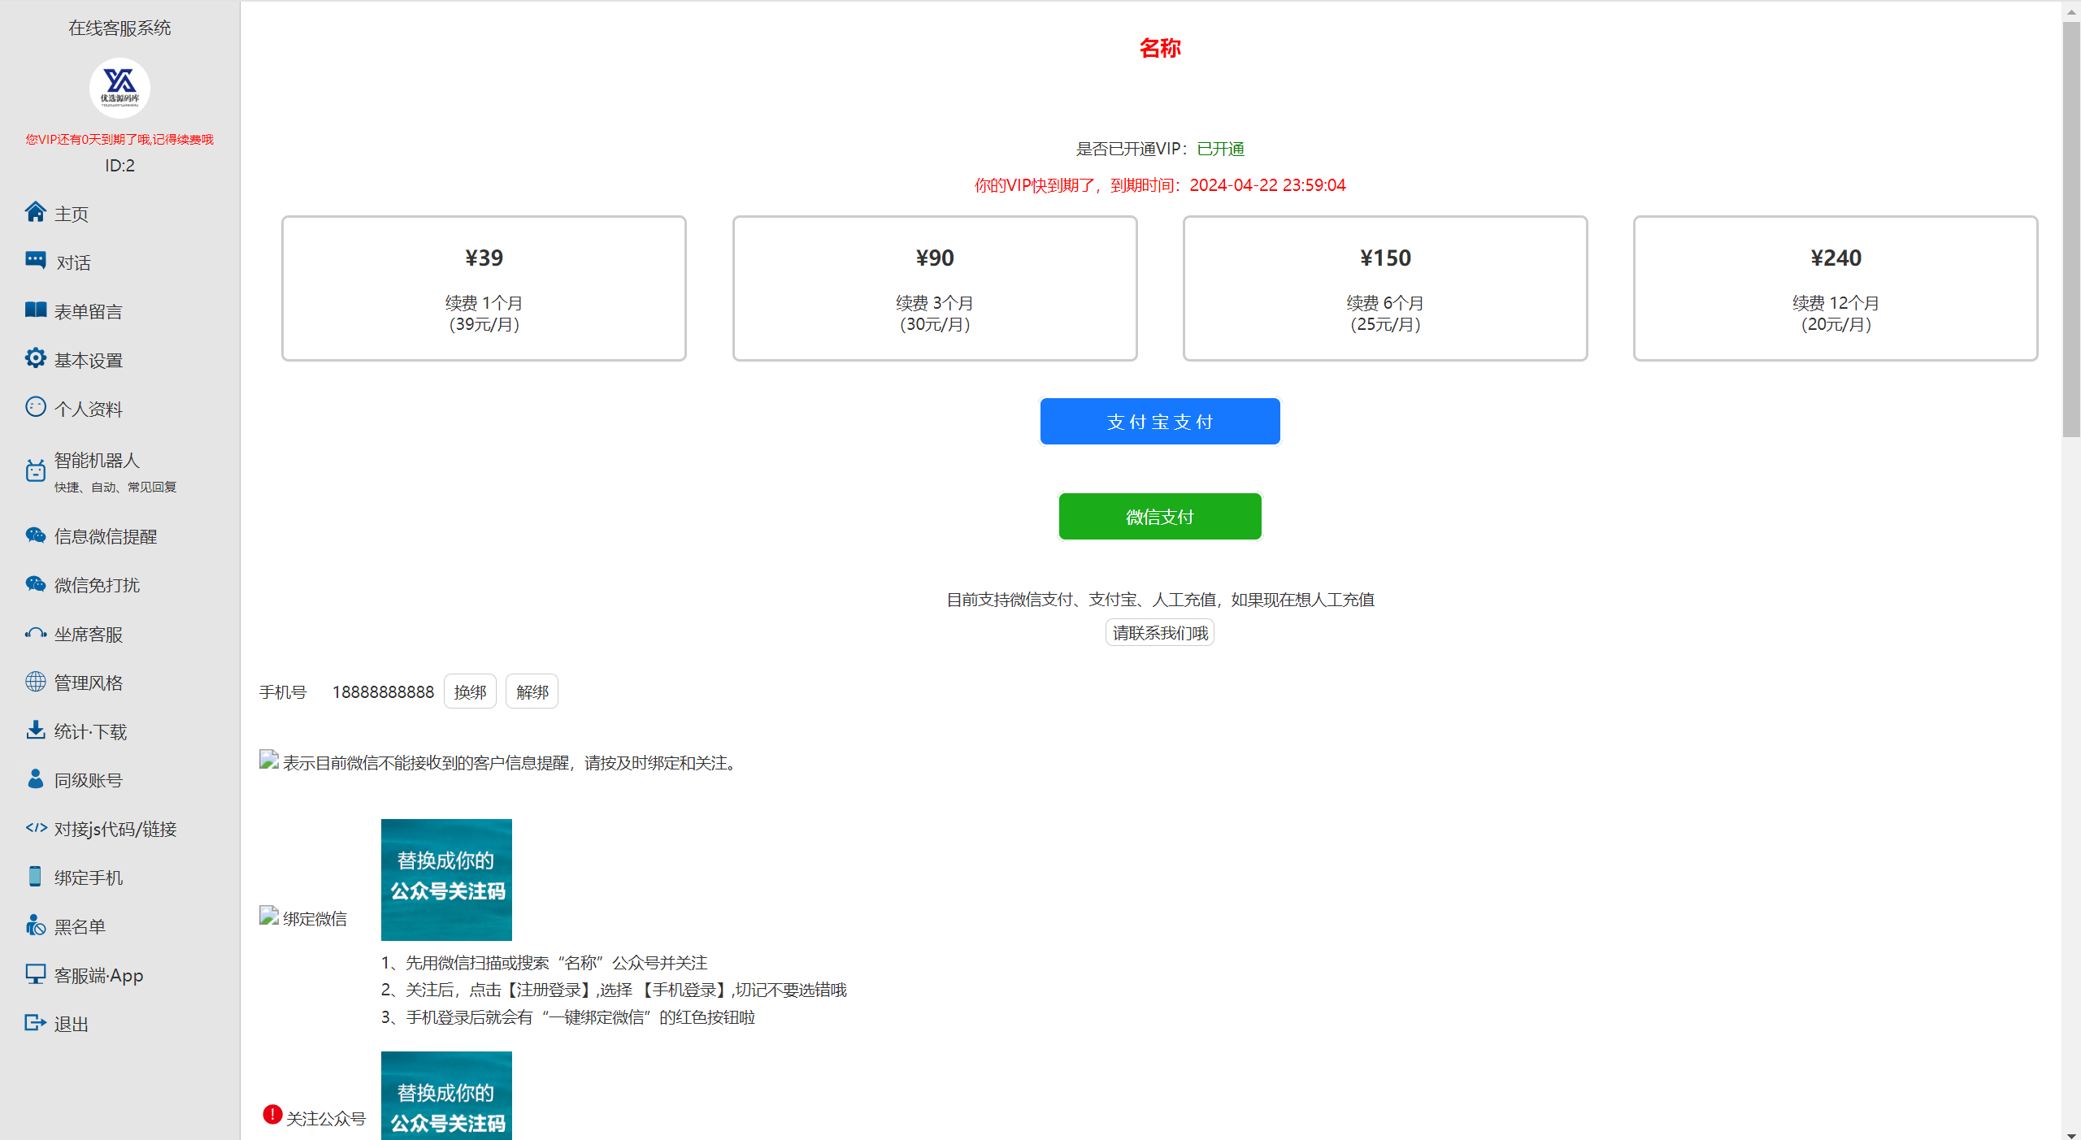Viewport: 2081px width, 1140px height.
Task: Choose the ¥150 six-month renewal plan
Action: tap(1385, 288)
